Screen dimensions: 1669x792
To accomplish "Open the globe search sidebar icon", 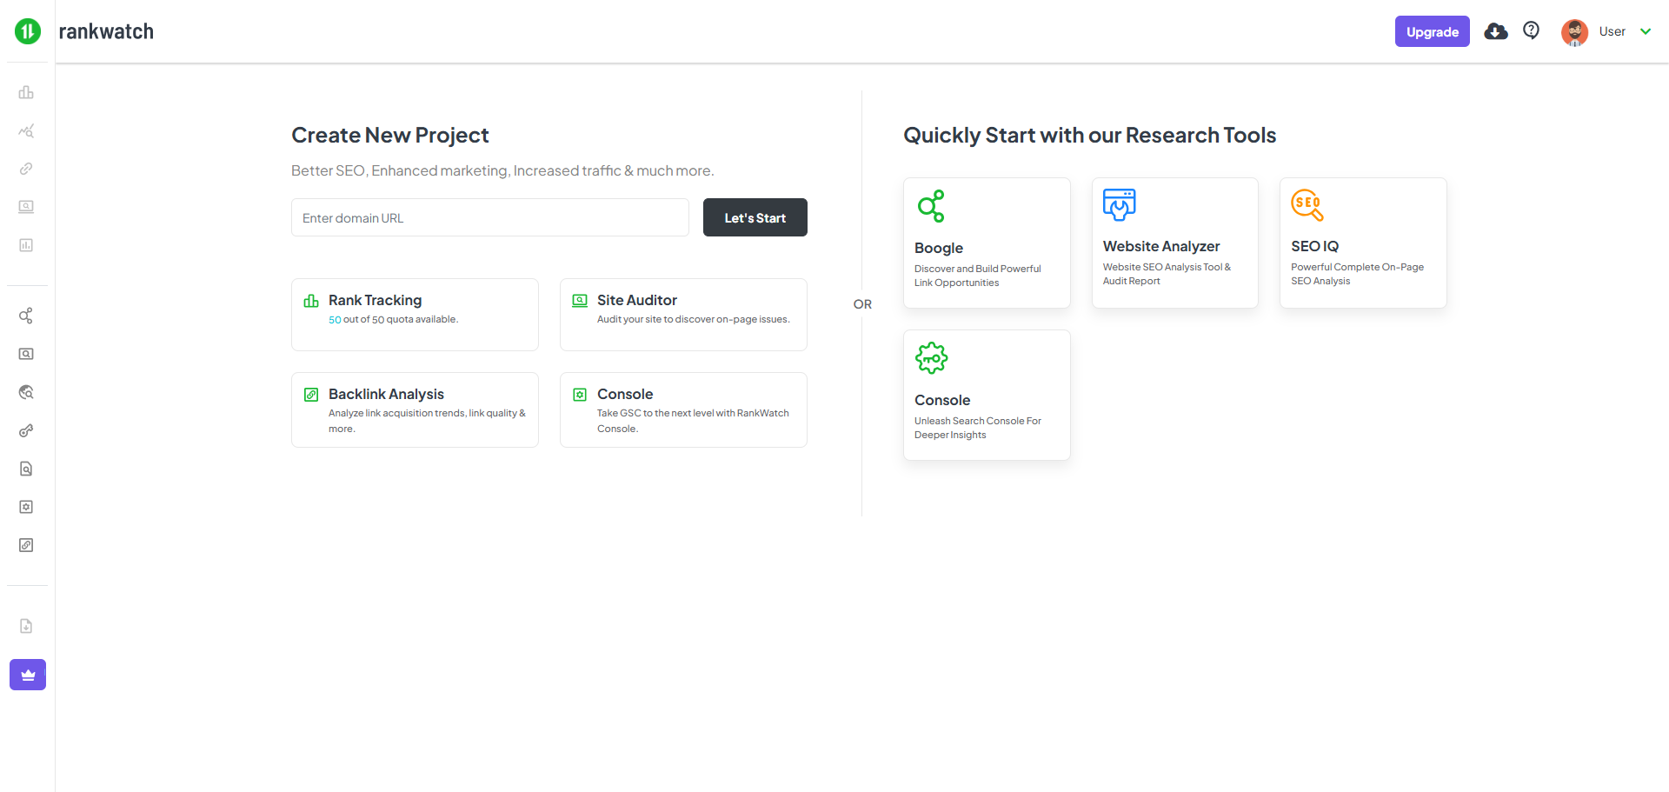I will pos(26,392).
